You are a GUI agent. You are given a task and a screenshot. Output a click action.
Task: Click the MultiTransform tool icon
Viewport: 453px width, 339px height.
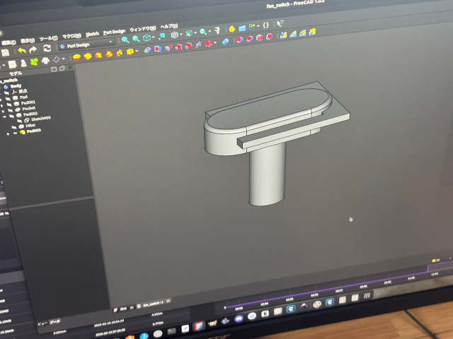pyautogui.click(x=312, y=32)
